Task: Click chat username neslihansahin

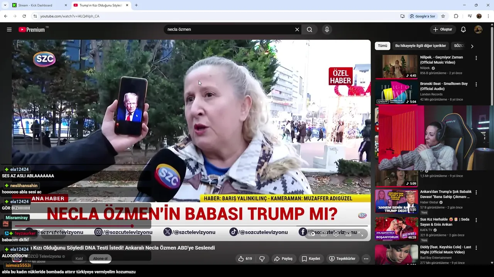Action: 24,185
